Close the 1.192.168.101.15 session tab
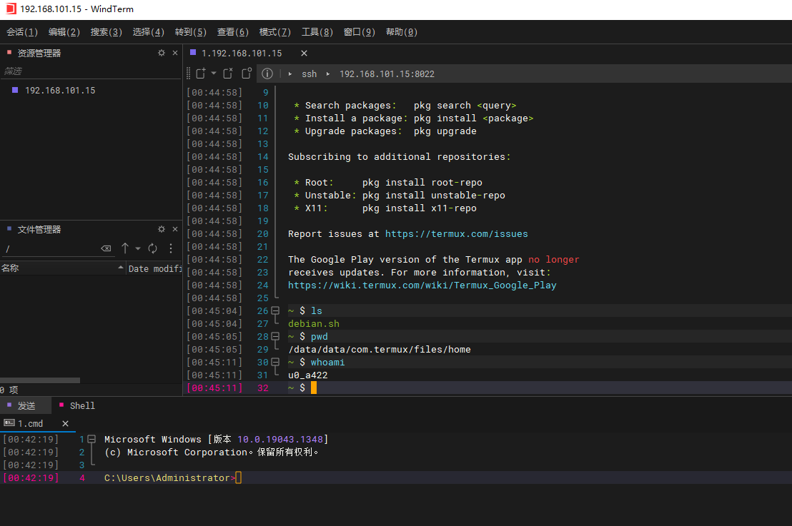 [304, 53]
